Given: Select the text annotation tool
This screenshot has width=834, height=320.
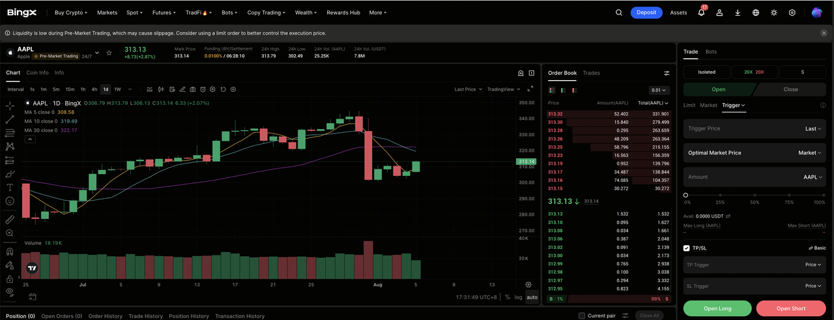Looking at the screenshot, I should (10, 187).
